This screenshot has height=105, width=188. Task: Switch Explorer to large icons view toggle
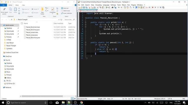75,99
